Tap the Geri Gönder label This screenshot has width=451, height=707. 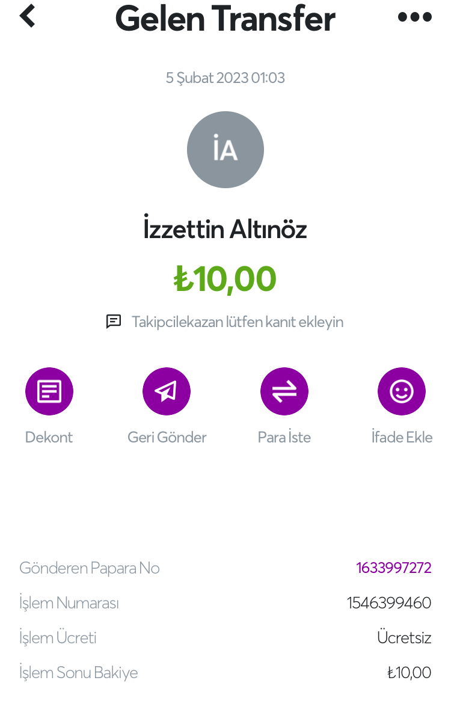pyautogui.click(x=167, y=437)
